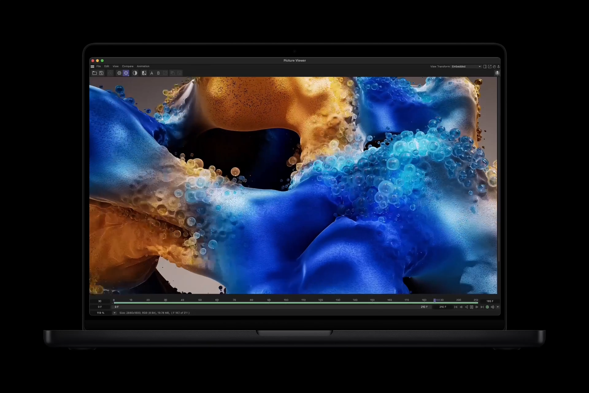Select the Open file icon in toolbar
Viewport: 589px width, 393px height.
95,73
